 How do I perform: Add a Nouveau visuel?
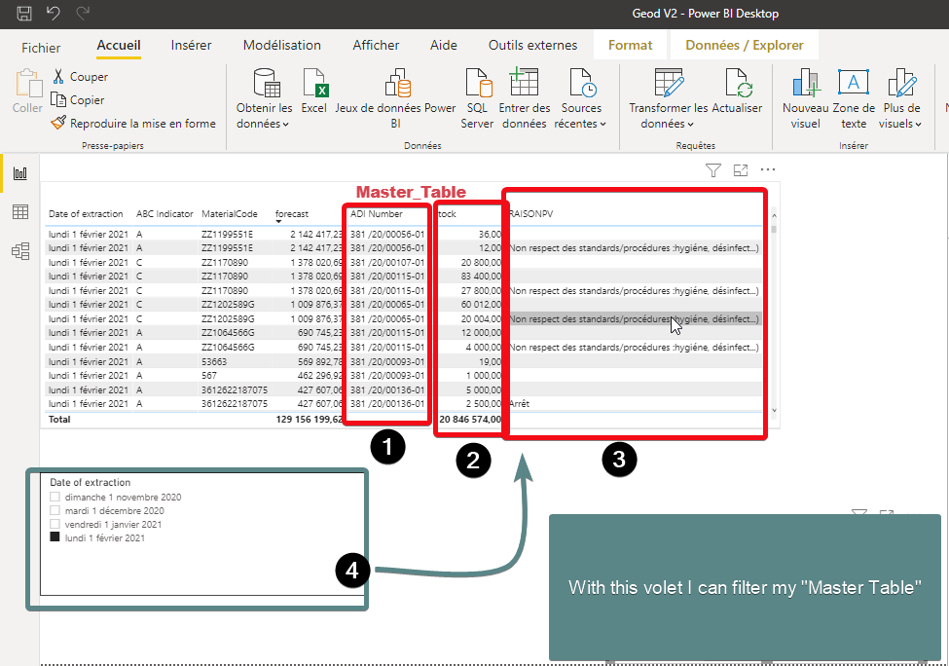click(806, 98)
